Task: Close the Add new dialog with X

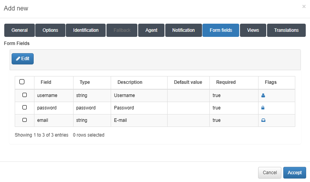Action: click(x=304, y=7)
